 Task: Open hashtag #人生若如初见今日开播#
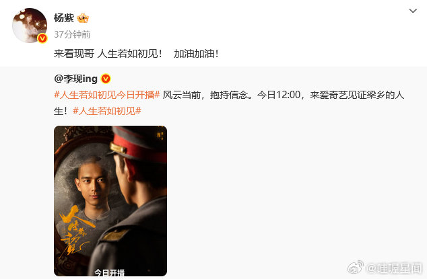coord(107,95)
